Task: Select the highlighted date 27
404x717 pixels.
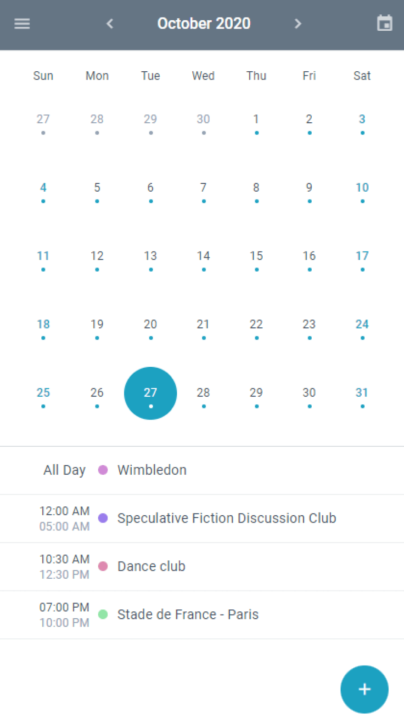Action: [151, 393]
